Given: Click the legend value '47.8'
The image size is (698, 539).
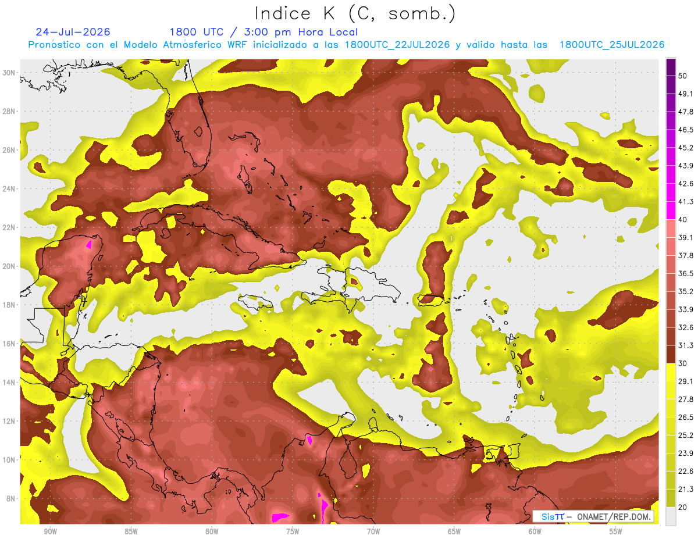Looking at the screenshot, I should click(686, 112).
